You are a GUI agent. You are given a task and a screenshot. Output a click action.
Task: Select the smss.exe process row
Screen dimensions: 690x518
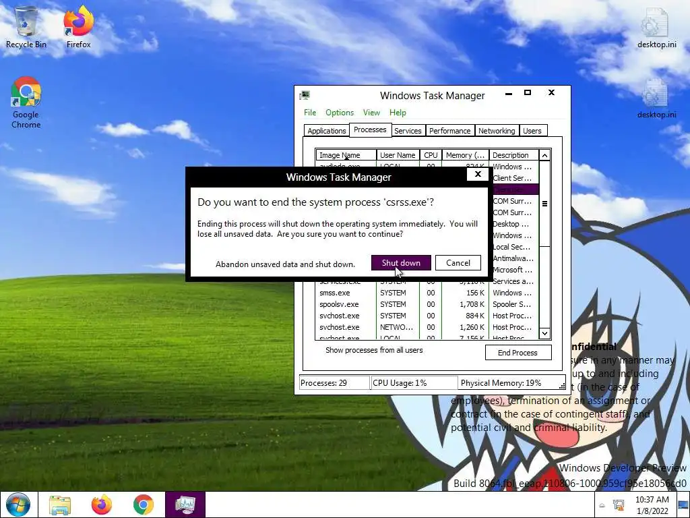pyautogui.click(x=427, y=293)
